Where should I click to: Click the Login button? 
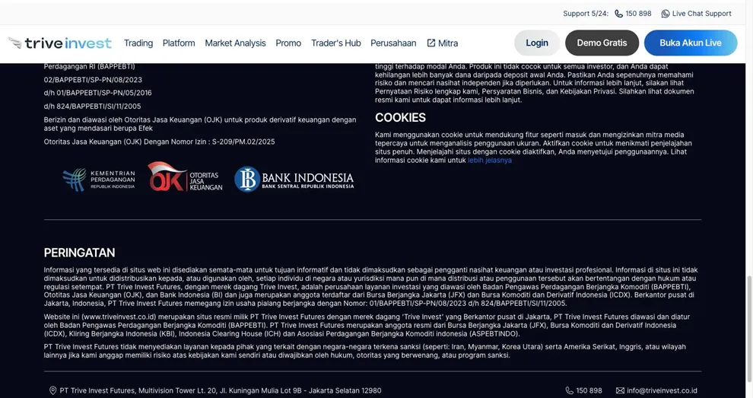coord(537,43)
